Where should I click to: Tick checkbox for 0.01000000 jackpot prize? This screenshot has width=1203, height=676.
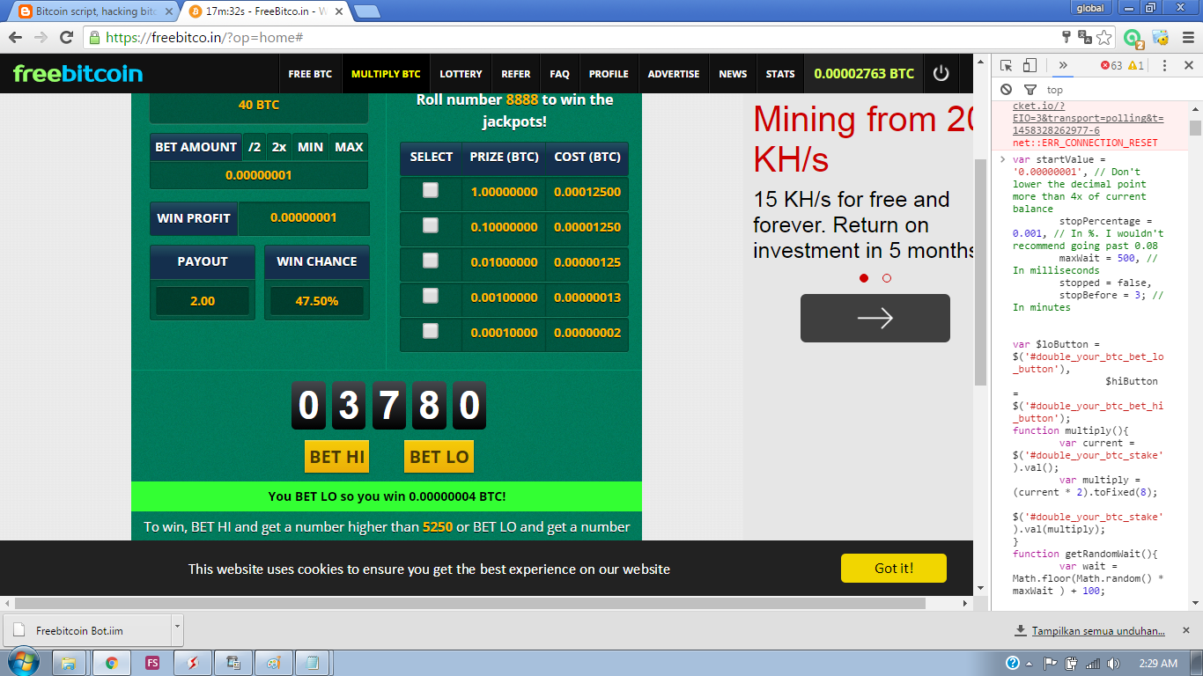pos(430,261)
